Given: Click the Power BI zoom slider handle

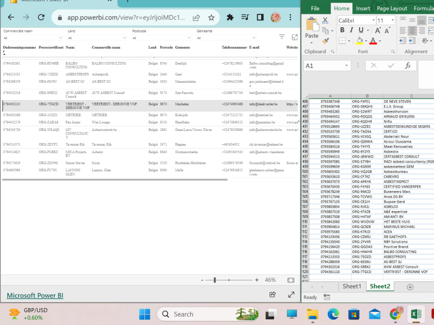Looking at the screenshot, I should point(215,280).
